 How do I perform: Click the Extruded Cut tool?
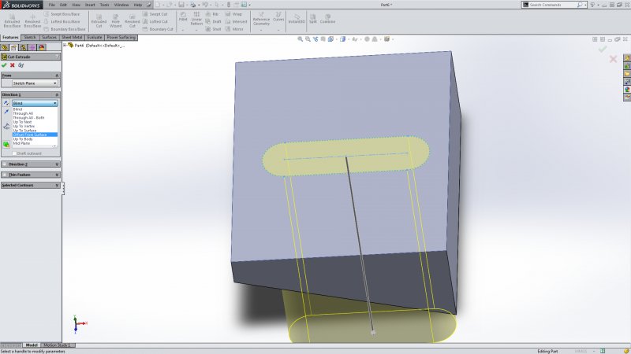pyautogui.click(x=99, y=21)
